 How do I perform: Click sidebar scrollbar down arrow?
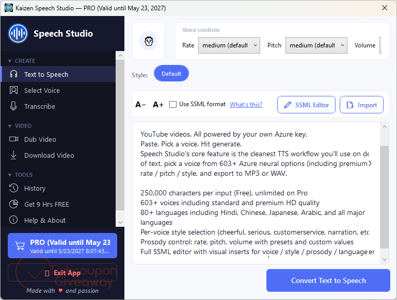click(120, 222)
